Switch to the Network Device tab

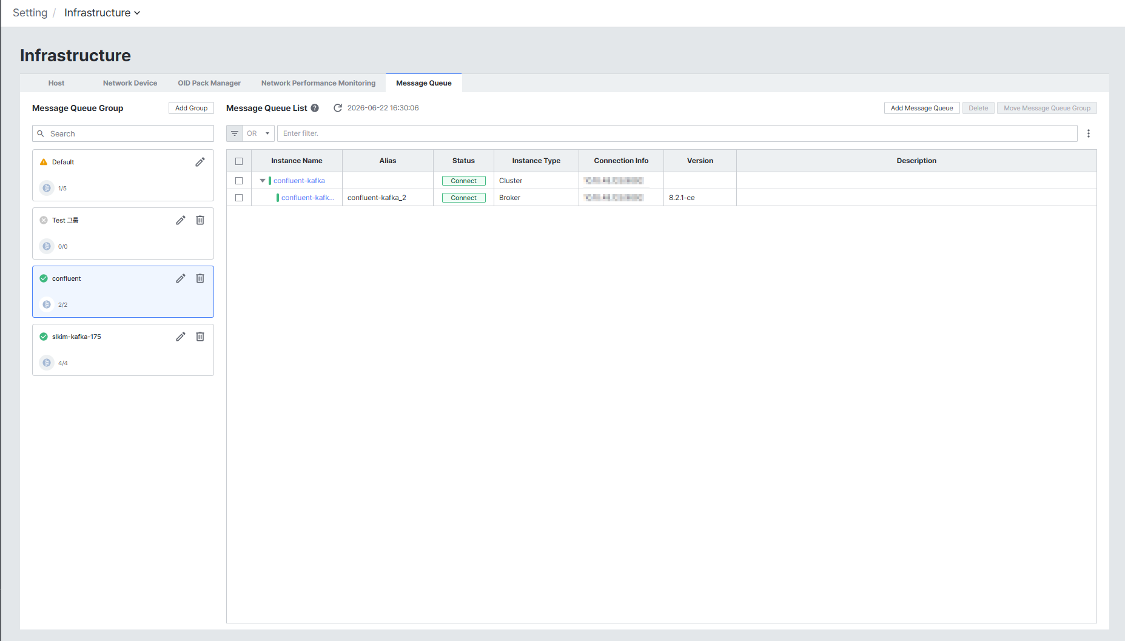click(x=130, y=83)
